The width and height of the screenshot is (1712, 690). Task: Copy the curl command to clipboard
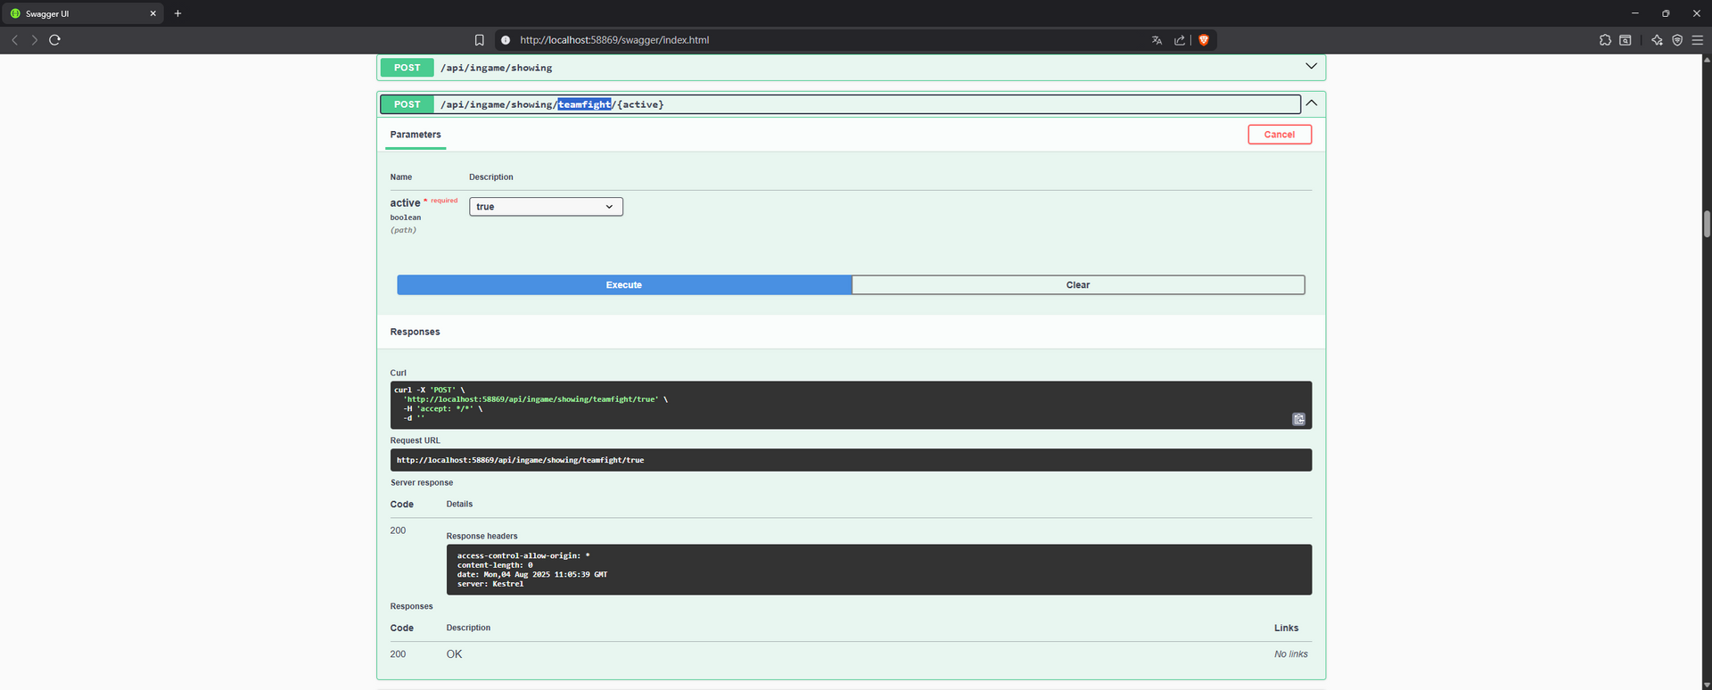point(1298,419)
